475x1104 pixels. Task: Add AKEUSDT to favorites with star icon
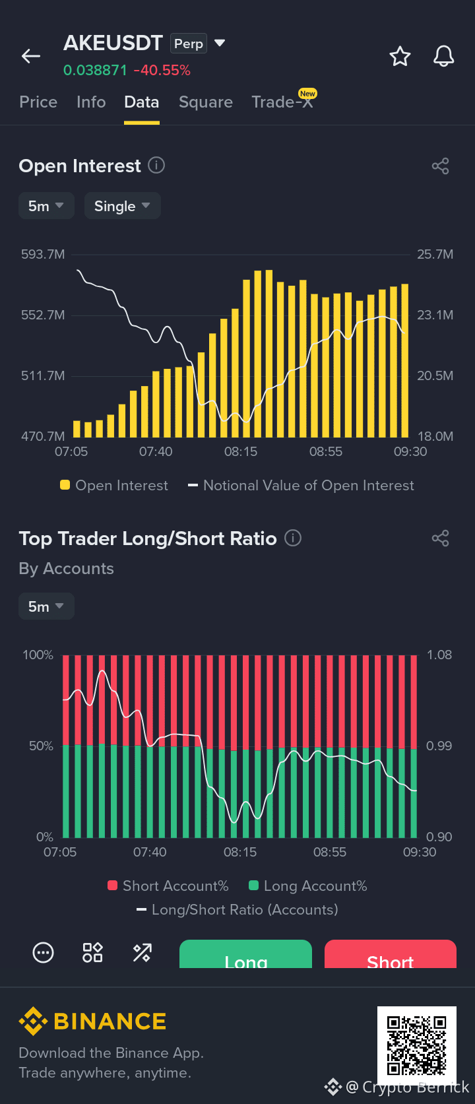click(x=400, y=57)
